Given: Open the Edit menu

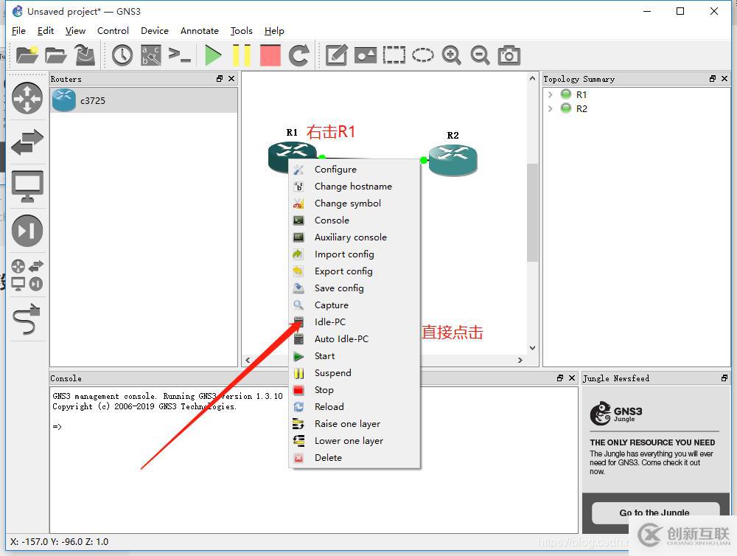Looking at the screenshot, I should pos(46,30).
